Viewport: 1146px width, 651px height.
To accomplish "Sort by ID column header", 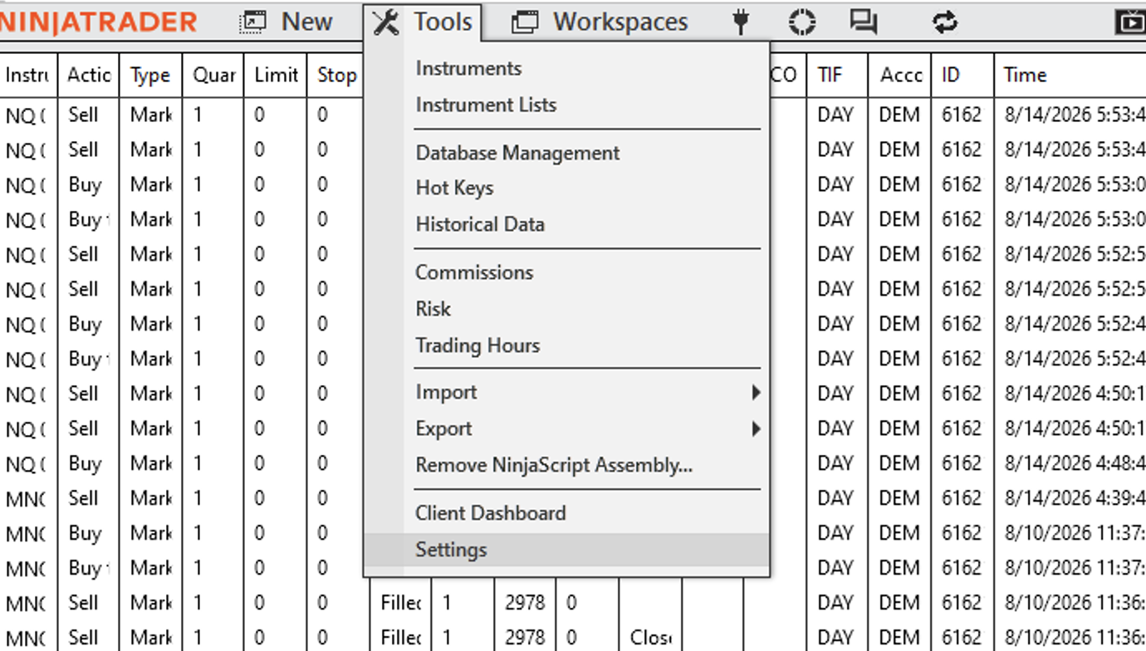I will tap(962, 75).
